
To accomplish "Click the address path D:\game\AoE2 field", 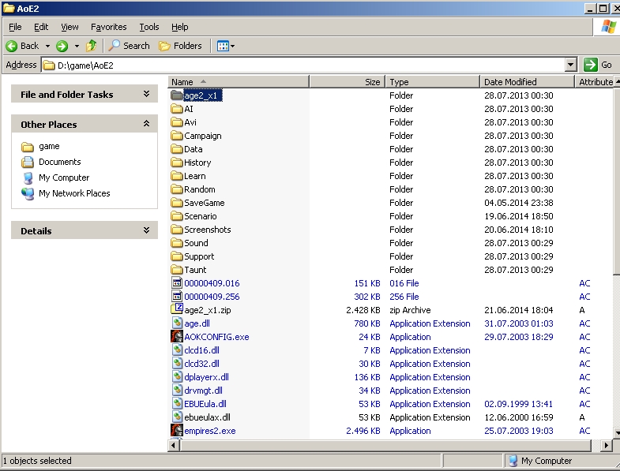I will point(303,65).
